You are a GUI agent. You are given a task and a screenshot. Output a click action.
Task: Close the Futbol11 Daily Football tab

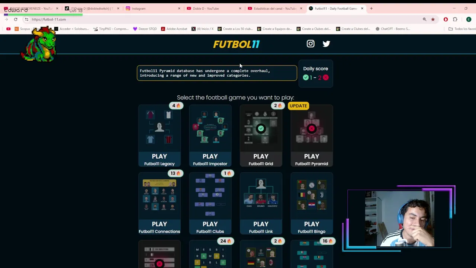(x=362, y=9)
